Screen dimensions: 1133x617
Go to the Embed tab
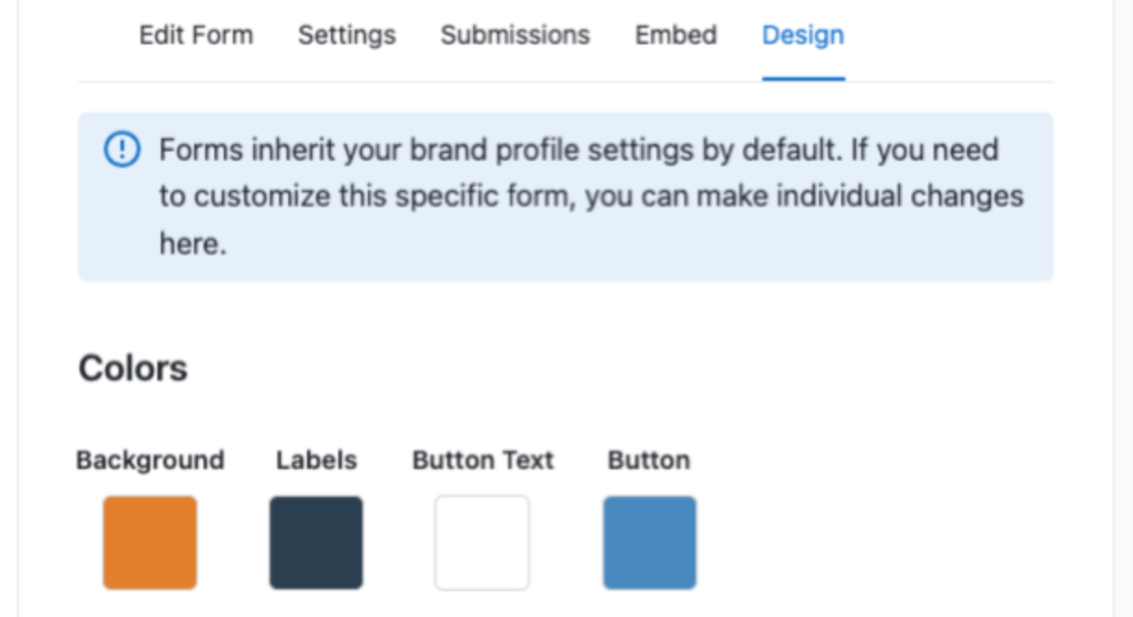(676, 35)
